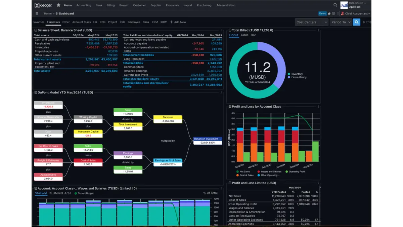403x227 pixels.
Task: Switch to the XRM dashboard tab
Action: pos(154,22)
